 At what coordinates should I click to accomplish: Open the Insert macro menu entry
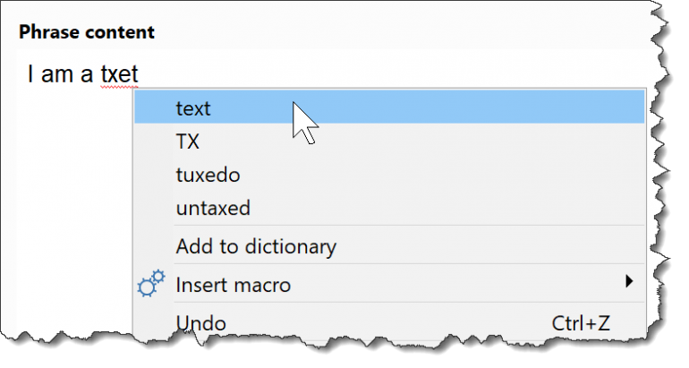point(389,284)
